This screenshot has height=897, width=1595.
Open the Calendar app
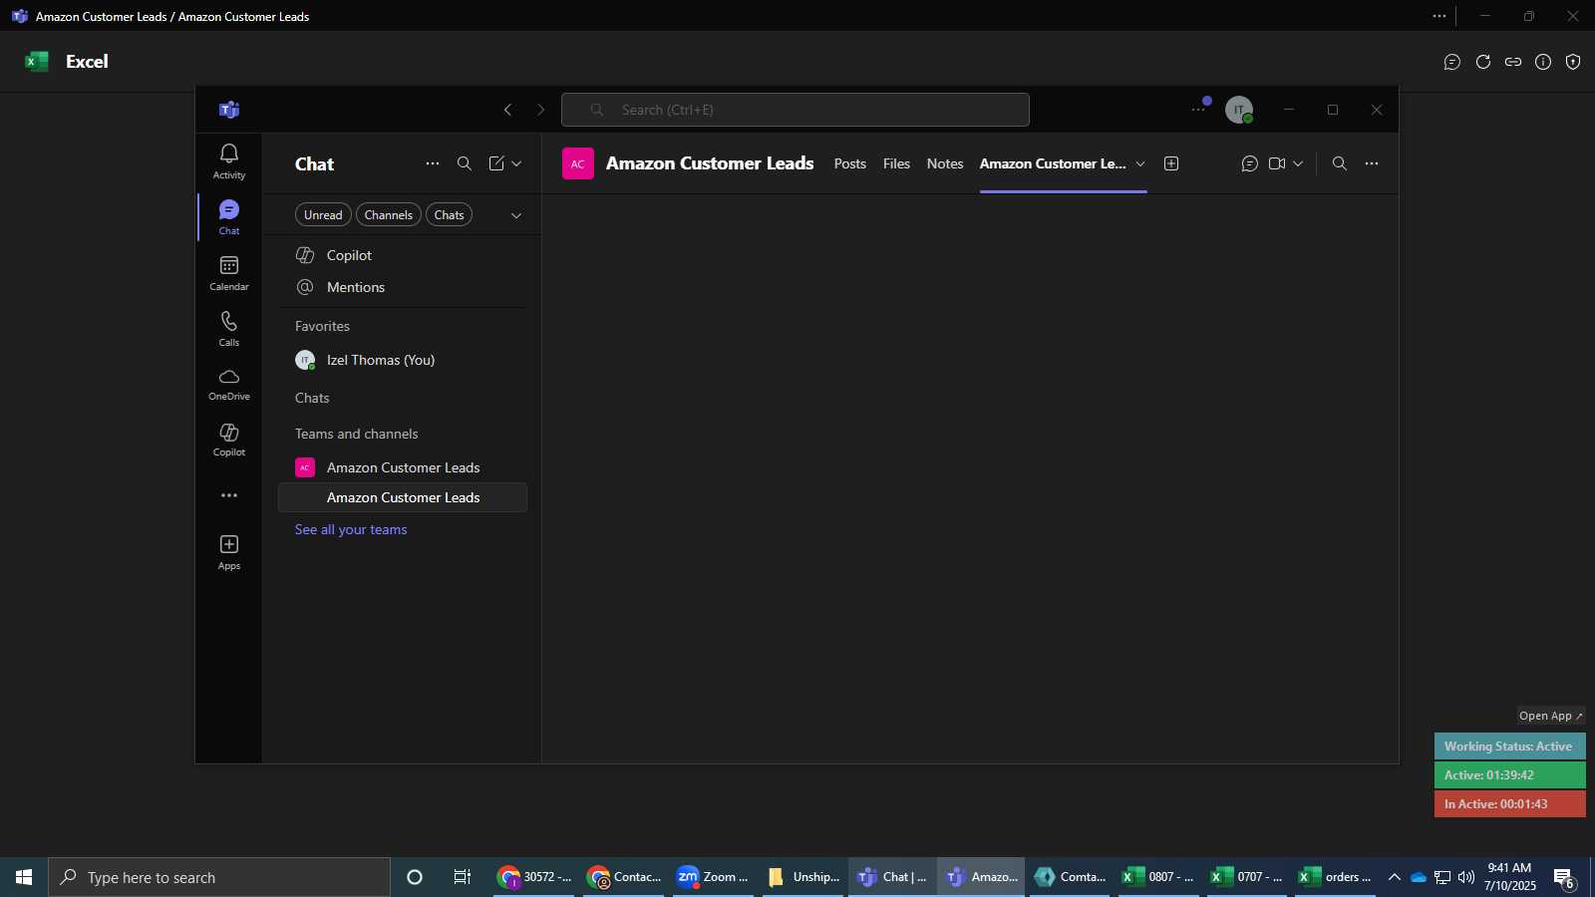[229, 272]
